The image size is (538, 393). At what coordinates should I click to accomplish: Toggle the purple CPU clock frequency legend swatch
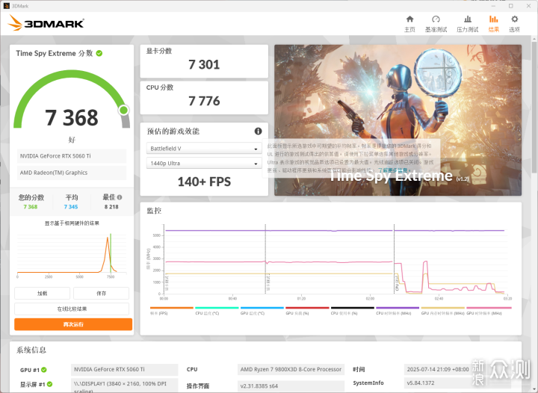pos(398,308)
